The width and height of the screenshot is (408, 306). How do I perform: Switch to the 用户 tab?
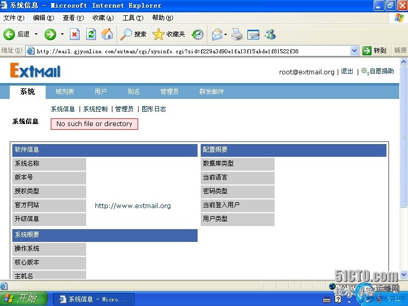pyautogui.click(x=101, y=92)
